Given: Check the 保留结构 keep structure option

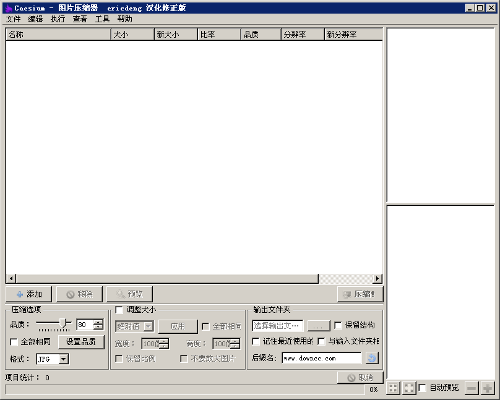Looking at the screenshot, I should [338, 325].
